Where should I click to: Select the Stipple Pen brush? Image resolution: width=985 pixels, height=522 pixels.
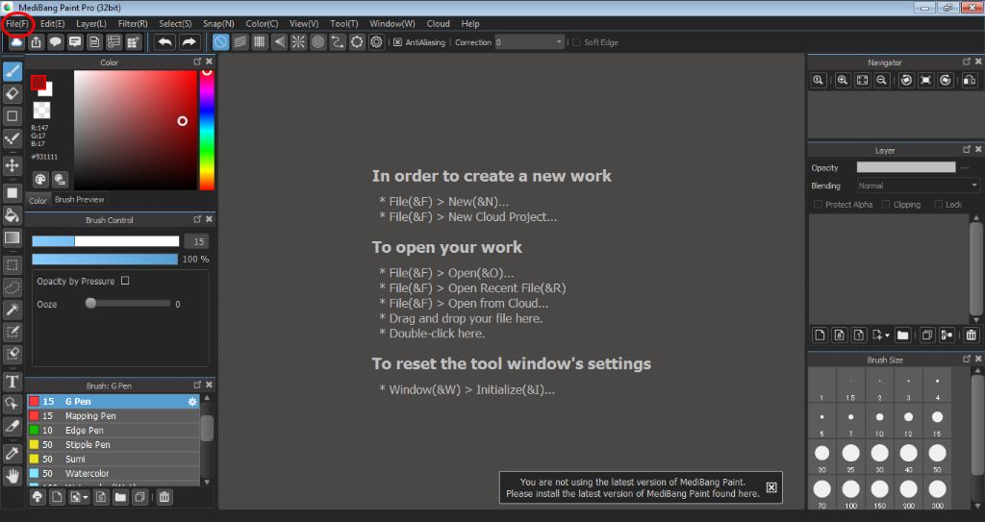click(114, 444)
